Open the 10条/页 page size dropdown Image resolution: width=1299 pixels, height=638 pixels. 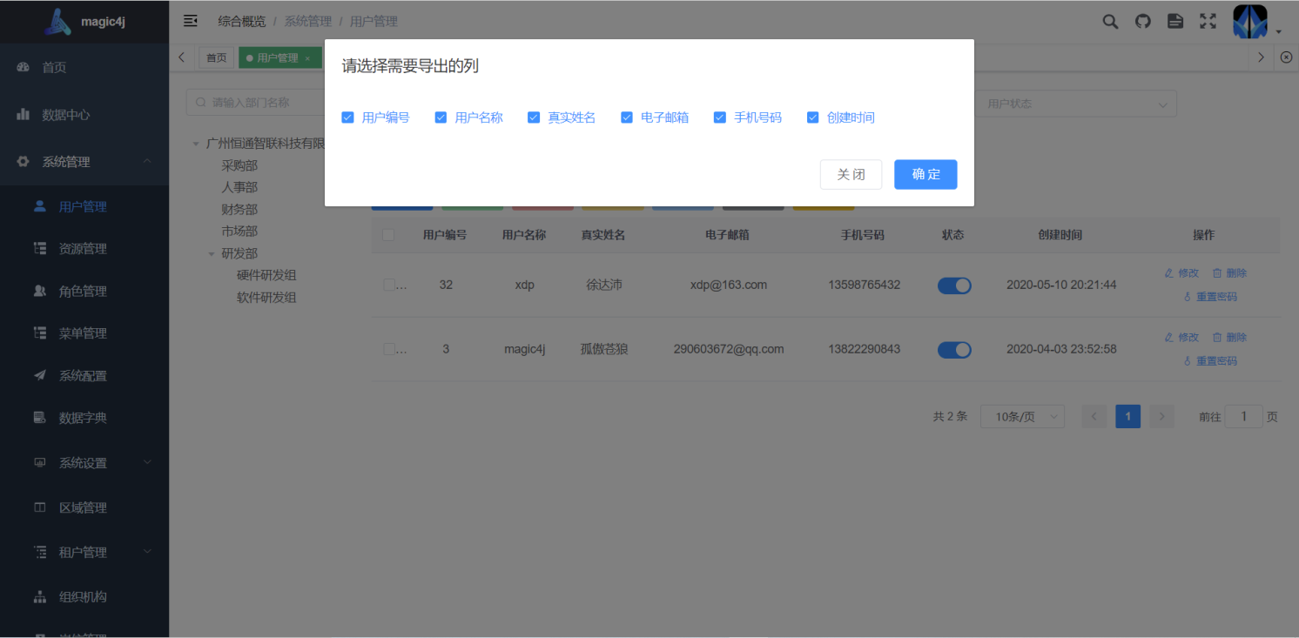(x=1021, y=416)
